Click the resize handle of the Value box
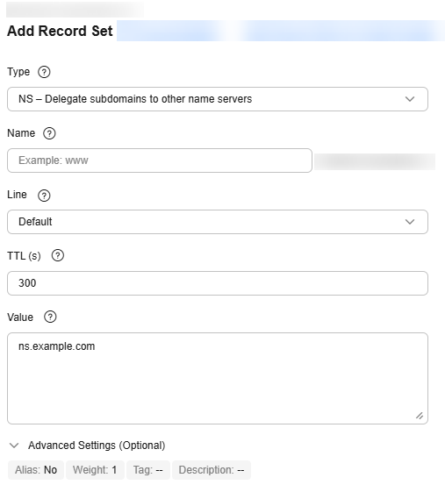 (x=420, y=416)
